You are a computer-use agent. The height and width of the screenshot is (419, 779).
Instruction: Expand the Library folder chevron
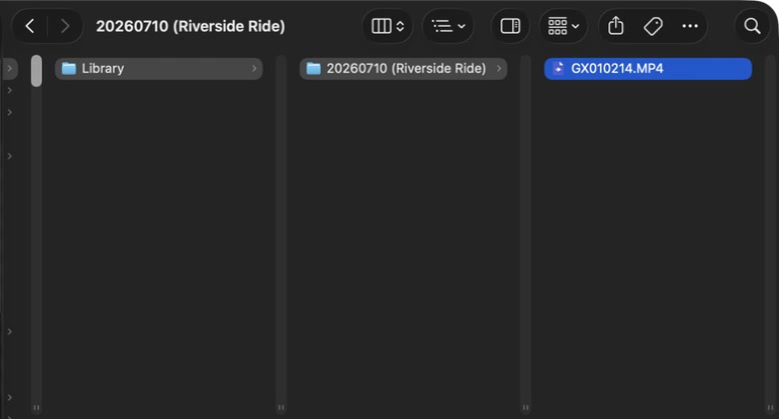click(254, 69)
